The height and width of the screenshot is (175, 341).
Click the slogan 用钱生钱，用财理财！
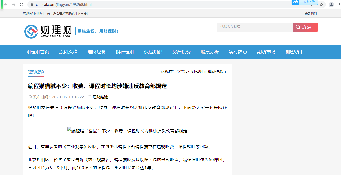tap(98, 31)
